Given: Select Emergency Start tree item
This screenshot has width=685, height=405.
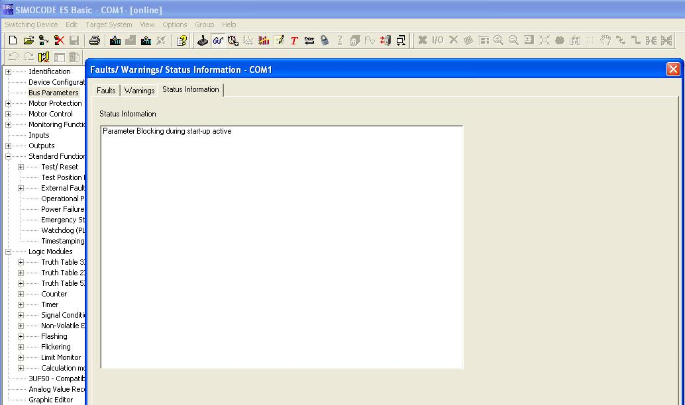Looking at the screenshot, I should [63, 220].
